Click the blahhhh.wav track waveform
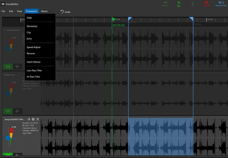 (x=135, y=93)
